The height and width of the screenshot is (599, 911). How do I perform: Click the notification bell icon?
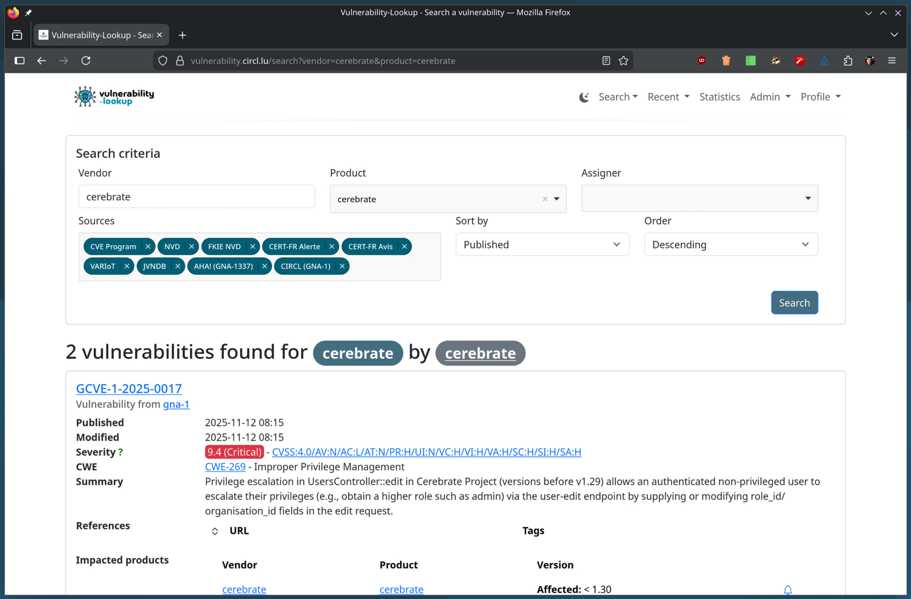(787, 590)
